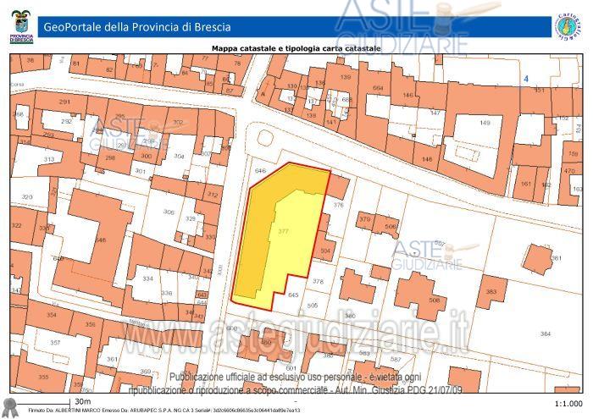This screenshot has width=593, height=419.
Task: Select parcel 645 below the yellow lot
Action: tap(294, 294)
